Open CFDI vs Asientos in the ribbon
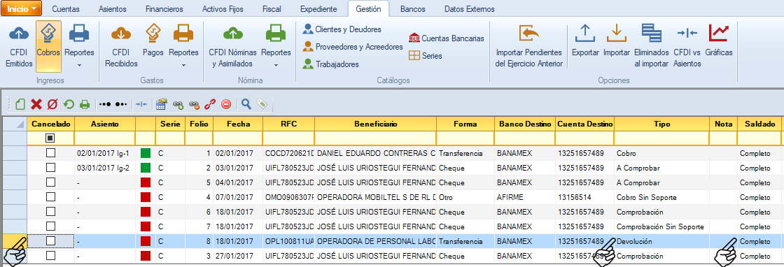 click(687, 46)
